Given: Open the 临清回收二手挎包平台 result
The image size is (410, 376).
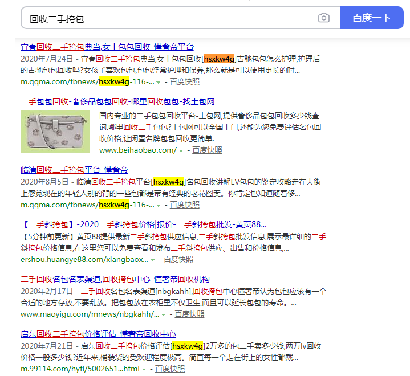Looking at the screenshot, I should pyautogui.click(x=74, y=170).
